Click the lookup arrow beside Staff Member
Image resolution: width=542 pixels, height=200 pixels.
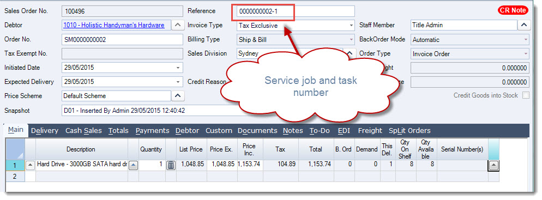pyautogui.click(x=524, y=25)
